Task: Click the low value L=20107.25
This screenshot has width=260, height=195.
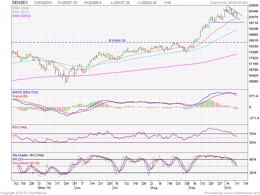Action: coord(121,3)
